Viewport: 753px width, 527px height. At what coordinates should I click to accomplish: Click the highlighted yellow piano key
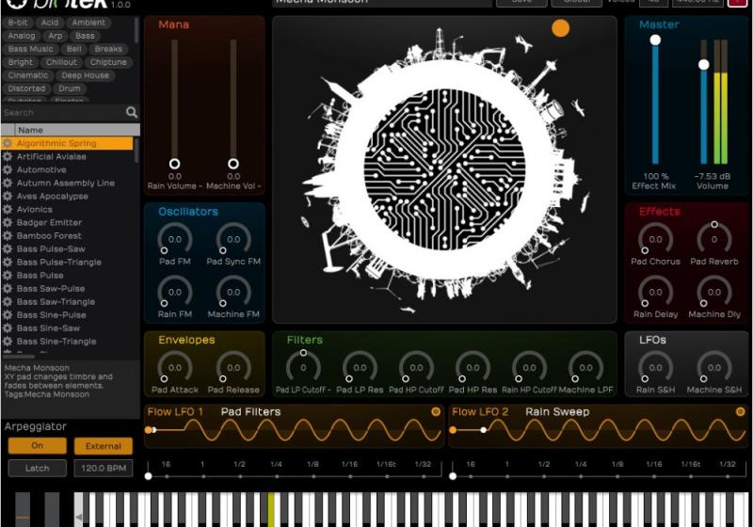click(271, 510)
